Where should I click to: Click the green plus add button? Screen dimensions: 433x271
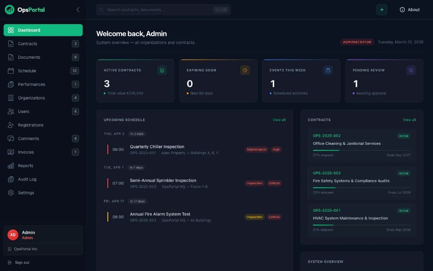point(382,10)
